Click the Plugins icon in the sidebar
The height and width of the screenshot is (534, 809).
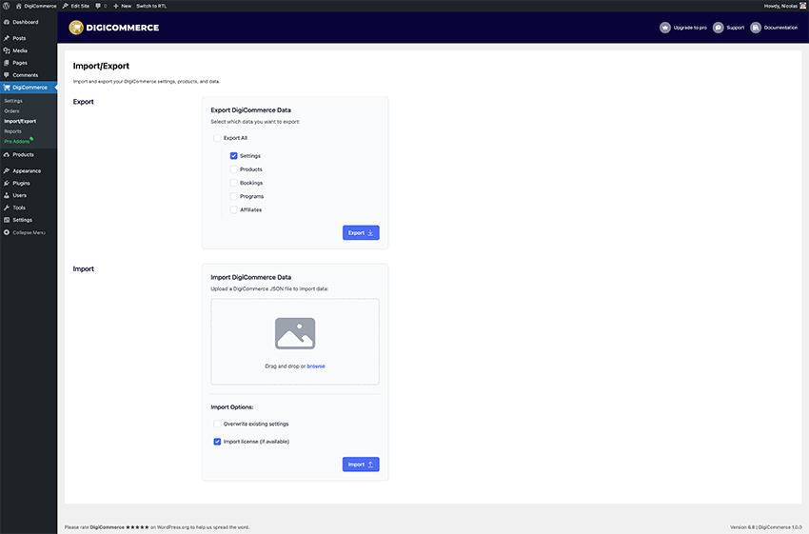pyautogui.click(x=7, y=183)
